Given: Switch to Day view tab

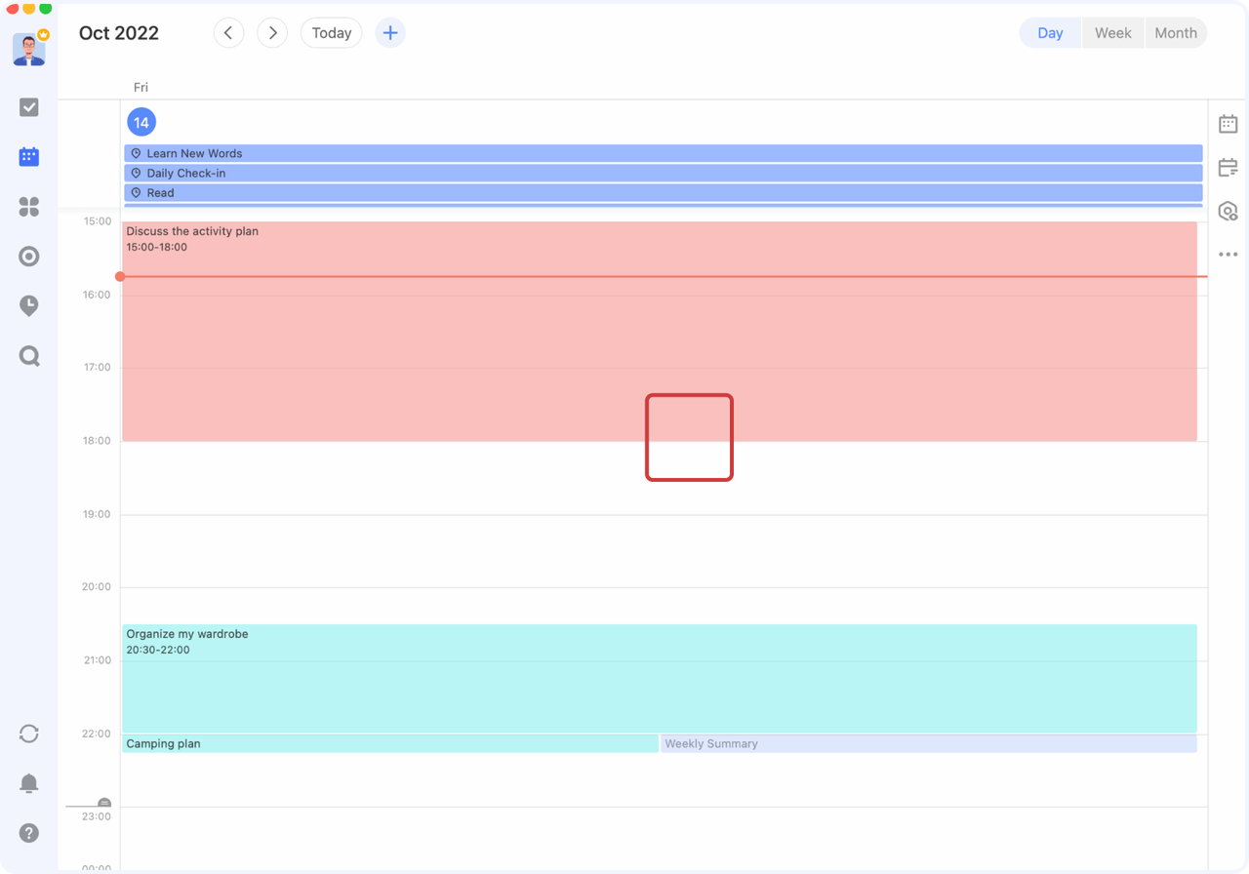Looking at the screenshot, I should point(1050,33).
